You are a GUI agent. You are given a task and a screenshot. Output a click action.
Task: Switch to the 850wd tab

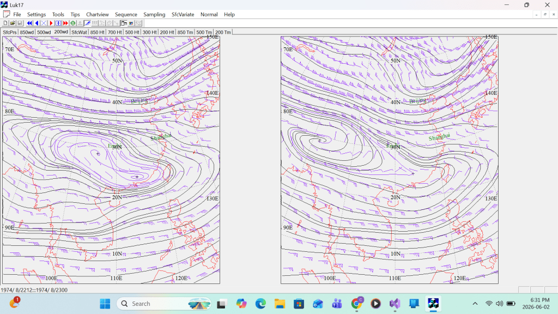(27, 32)
